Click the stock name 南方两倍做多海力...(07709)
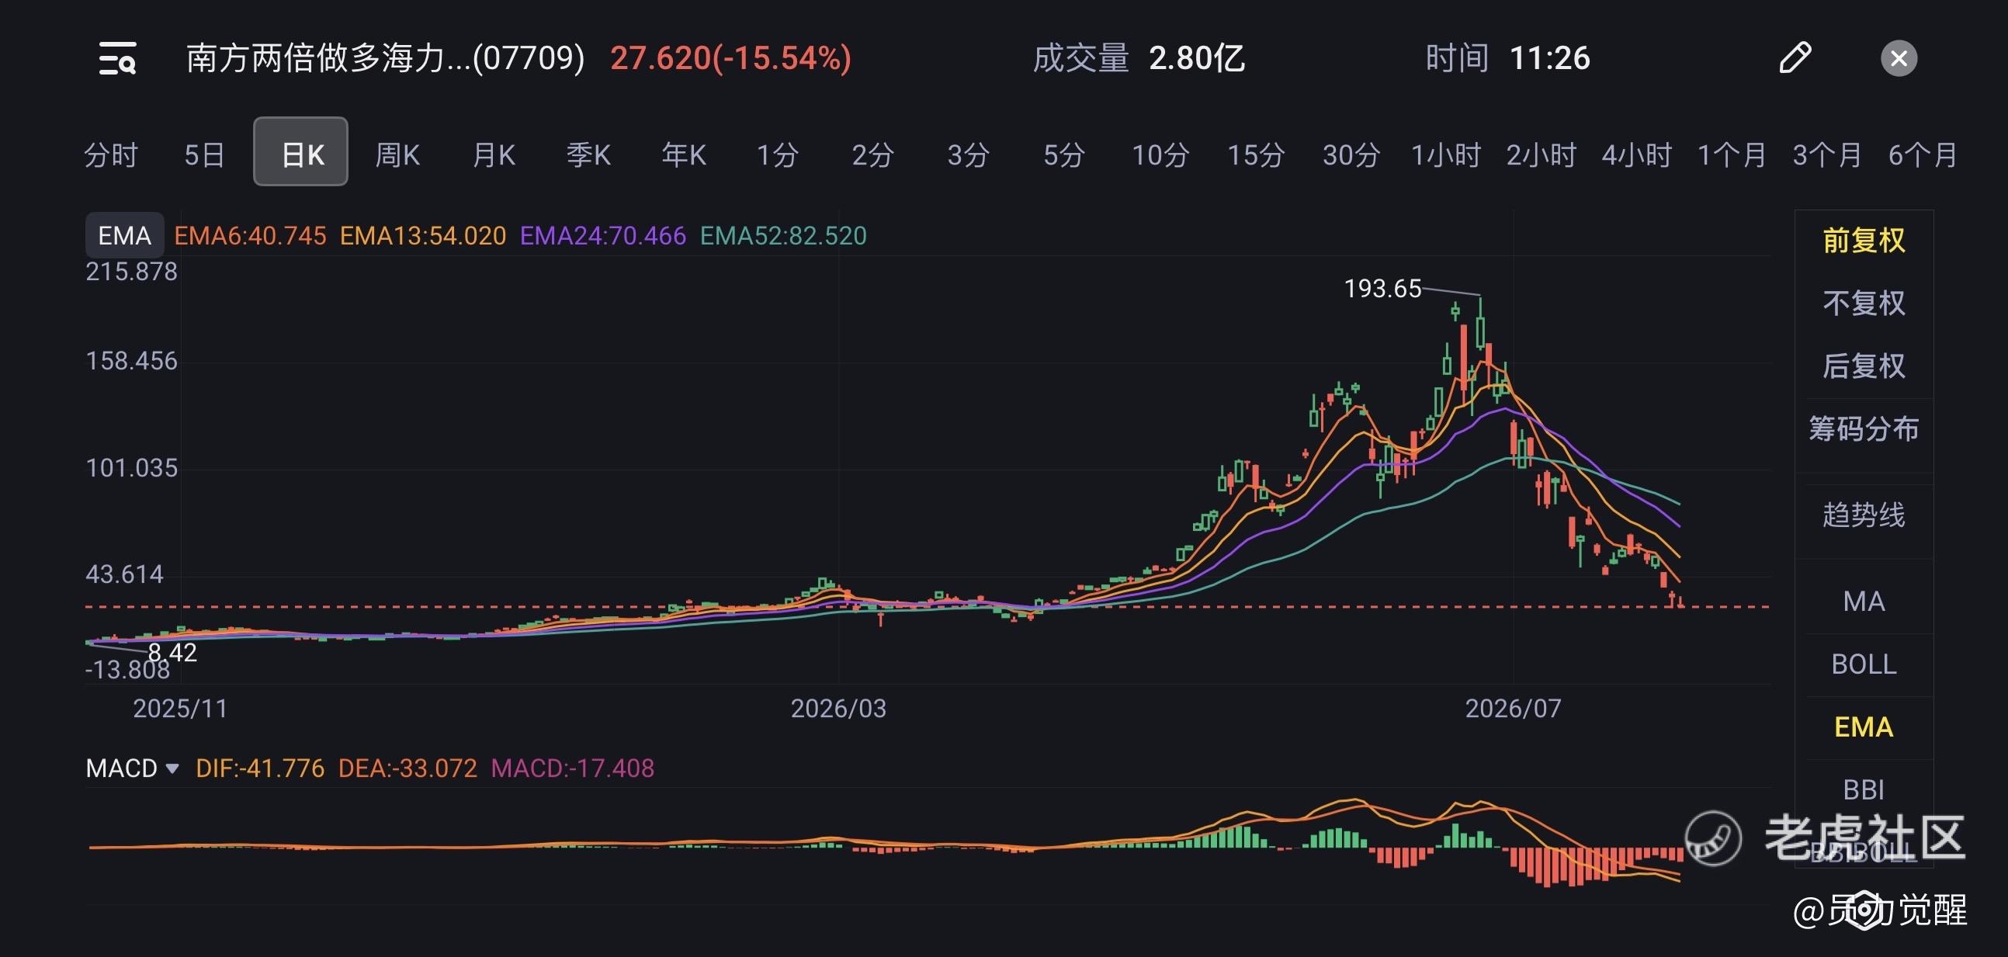The width and height of the screenshot is (2008, 957). pyautogui.click(x=385, y=58)
